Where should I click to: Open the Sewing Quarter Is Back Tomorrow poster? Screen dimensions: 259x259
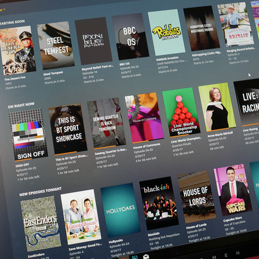(x=106, y=123)
